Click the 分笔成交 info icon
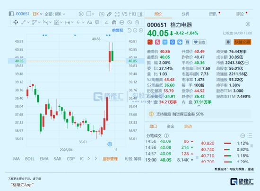 pos(166,136)
